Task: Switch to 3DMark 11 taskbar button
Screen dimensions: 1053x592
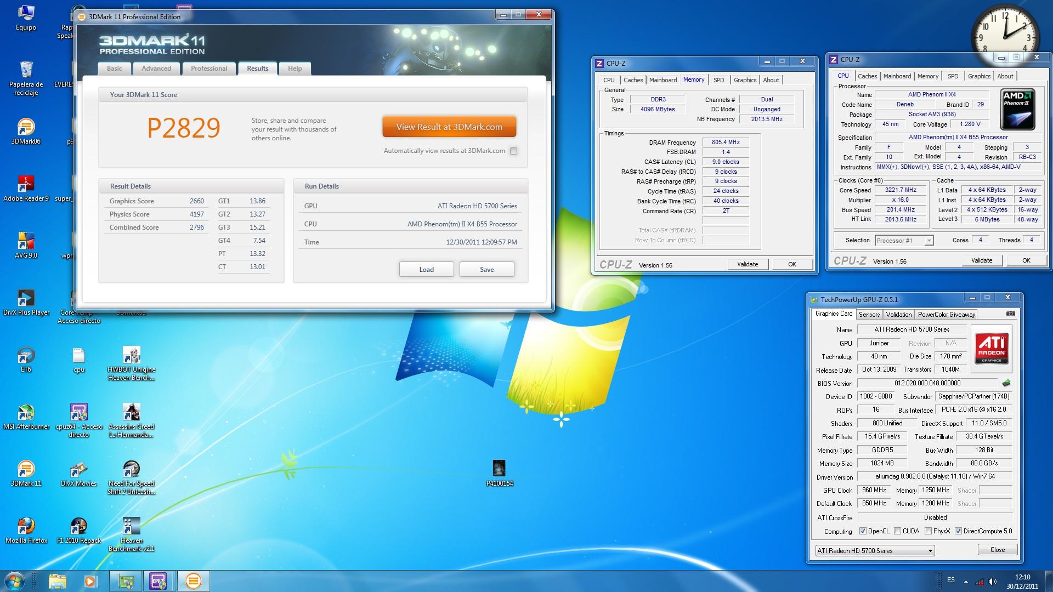Action: (193, 581)
